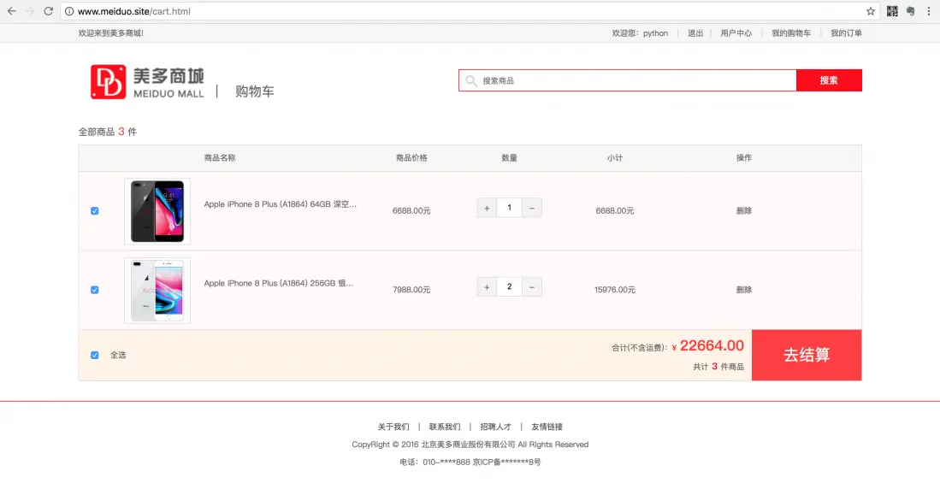The width and height of the screenshot is (940, 489).
Task: Uncheck the iPhone 8 Plus 256GB item checkbox
Action: pos(95,290)
